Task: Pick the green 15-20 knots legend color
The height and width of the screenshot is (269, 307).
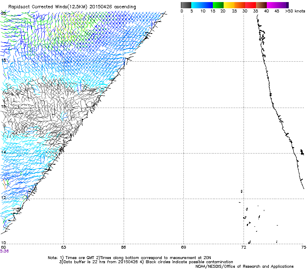Action: [218, 5]
